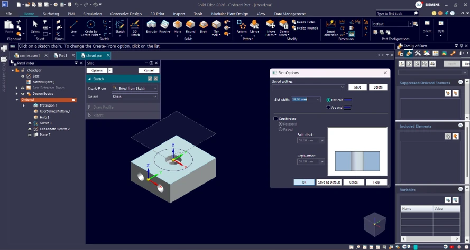Open the Simulation ribbon tab
Viewport: 470px width, 250px height.
click(x=93, y=14)
